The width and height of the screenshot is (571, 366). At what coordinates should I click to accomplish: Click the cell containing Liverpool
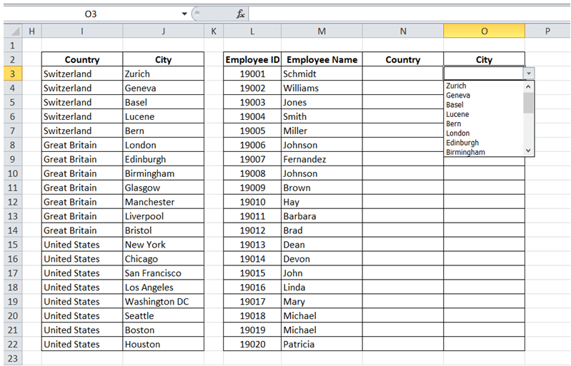pyautogui.click(x=164, y=216)
